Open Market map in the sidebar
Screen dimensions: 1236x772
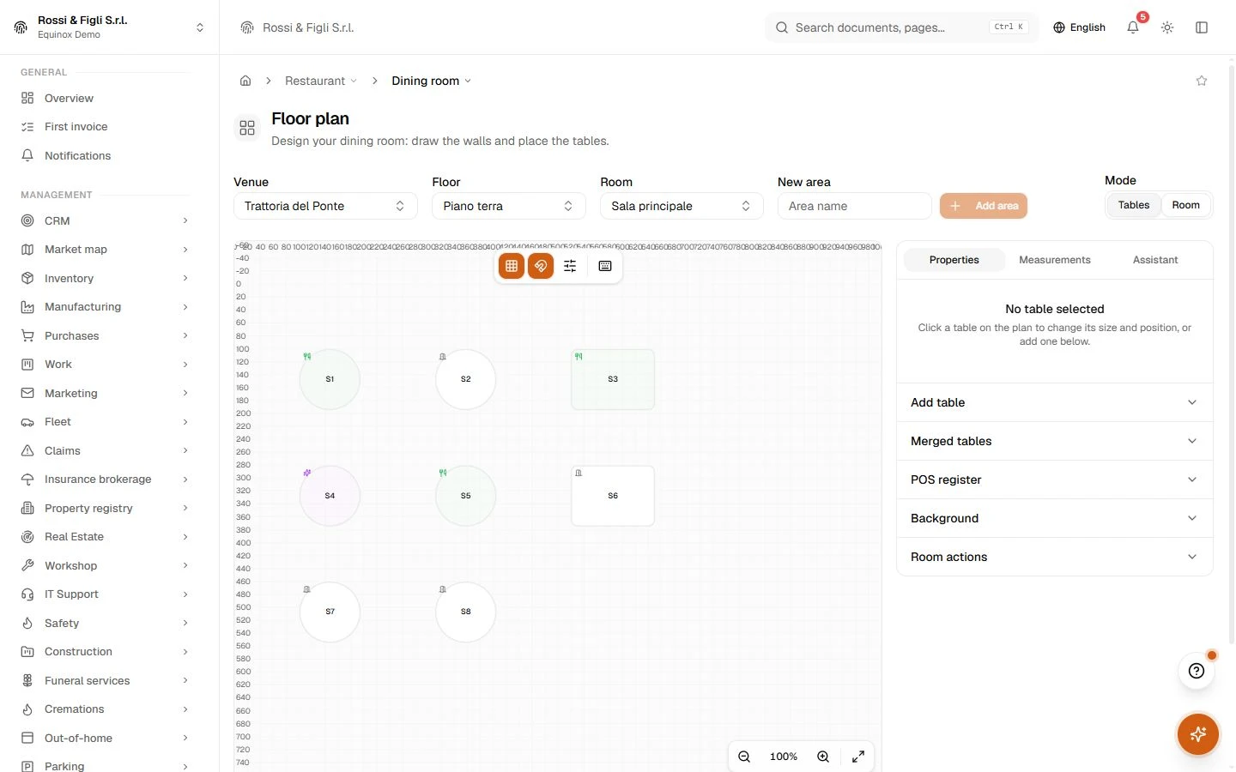coord(105,250)
